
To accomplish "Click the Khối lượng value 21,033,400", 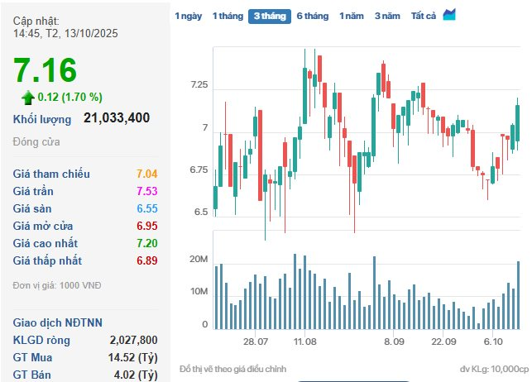I will [117, 118].
